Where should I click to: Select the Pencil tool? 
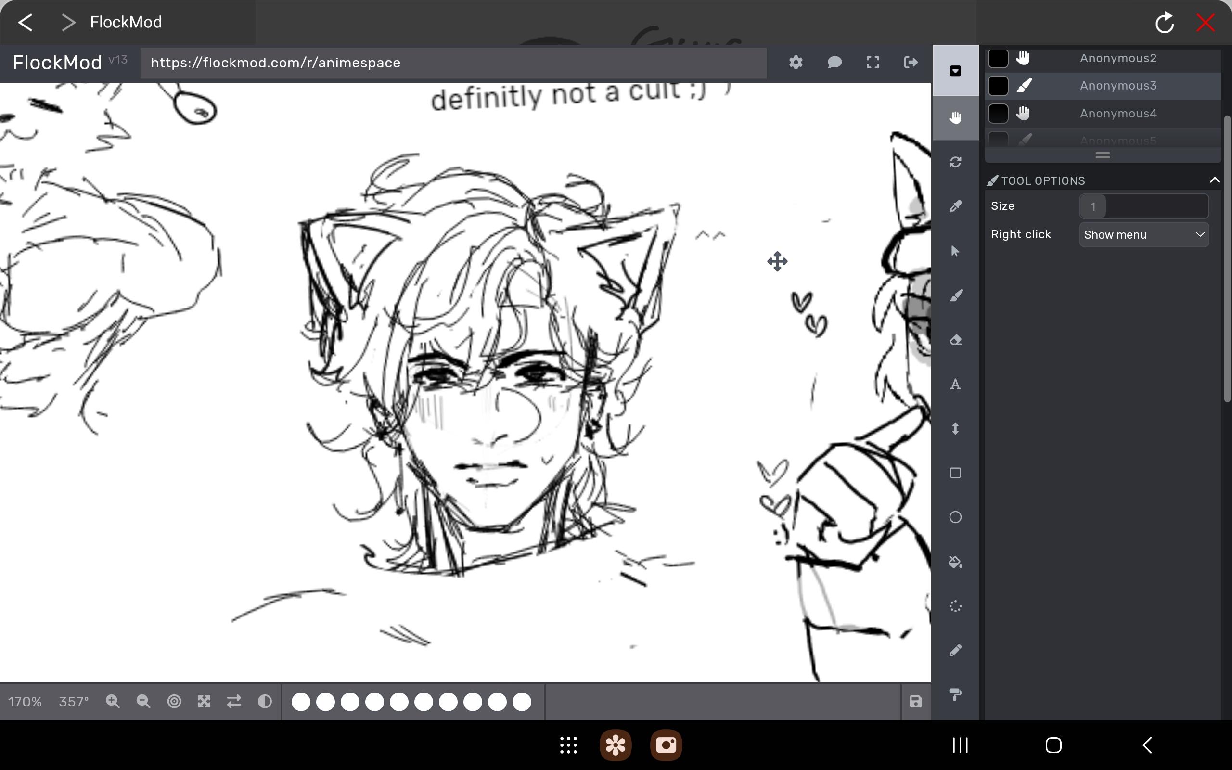point(955,650)
